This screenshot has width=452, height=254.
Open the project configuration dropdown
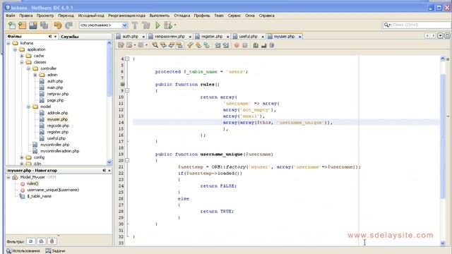104,25
